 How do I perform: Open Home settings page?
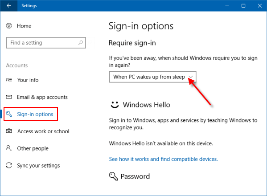coord(24,26)
